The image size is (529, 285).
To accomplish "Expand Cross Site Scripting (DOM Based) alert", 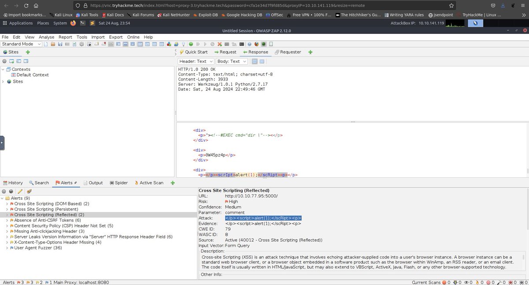I will pyautogui.click(x=7, y=204).
